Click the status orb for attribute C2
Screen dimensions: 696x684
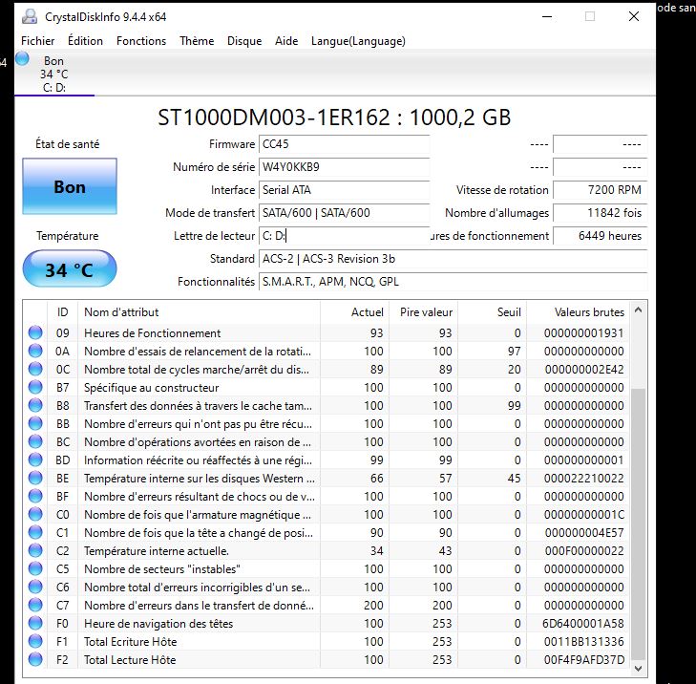[35, 550]
